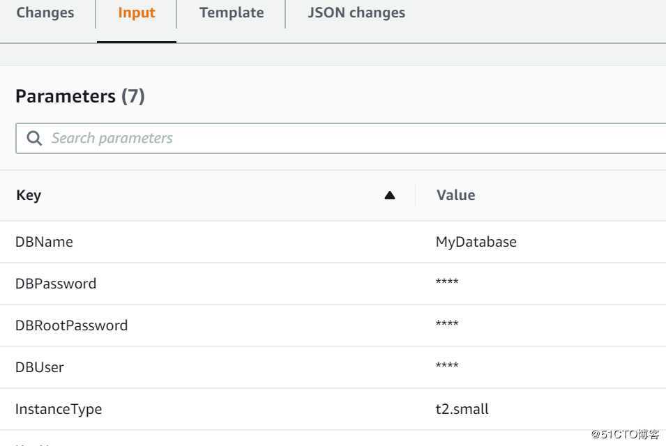Switch to the JSON changes tab
Screen dimensions: 666x446
point(356,13)
